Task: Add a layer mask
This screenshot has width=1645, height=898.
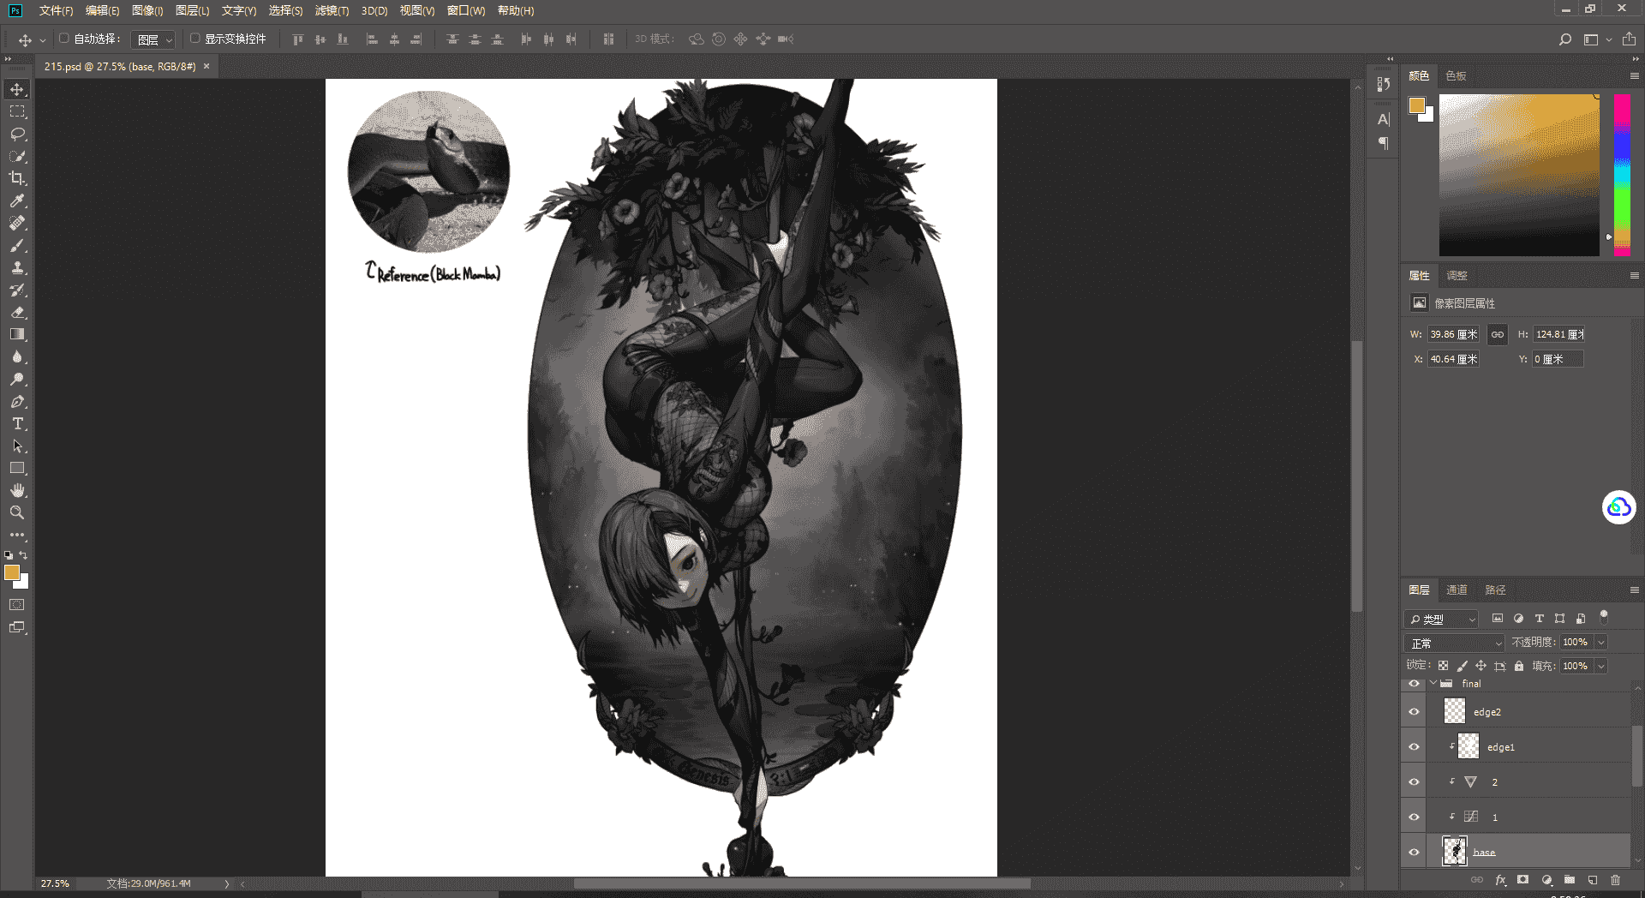Action: click(1522, 880)
